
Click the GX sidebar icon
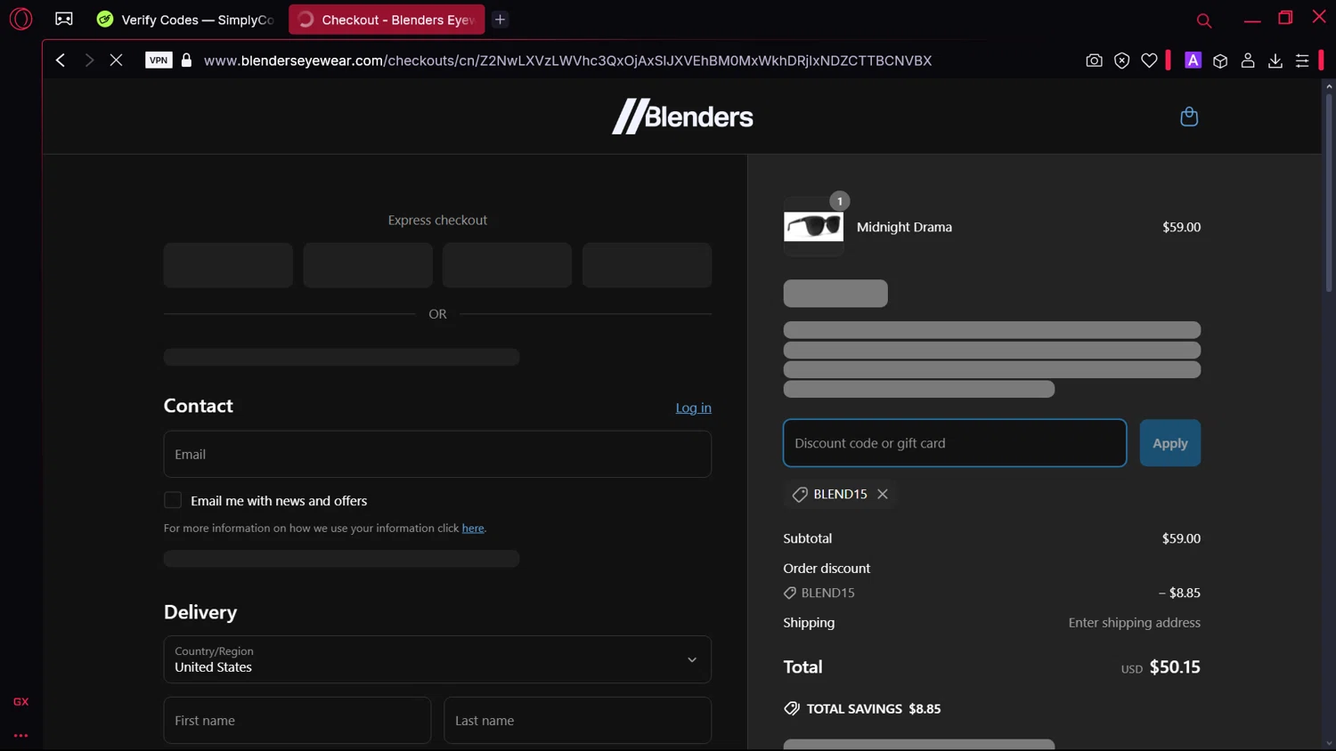tap(20, 702)
